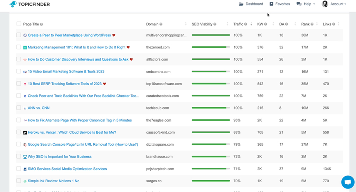Click domain text curatedseotools.com

click(x=162, y=96)
